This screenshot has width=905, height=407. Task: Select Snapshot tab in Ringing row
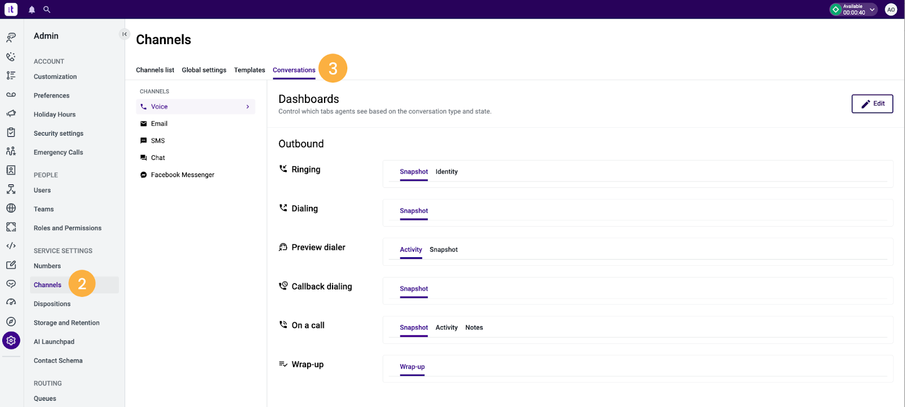pyautogui.click(x=413, y=172)
